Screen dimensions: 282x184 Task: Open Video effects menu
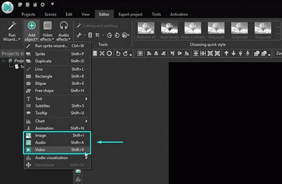47,31
